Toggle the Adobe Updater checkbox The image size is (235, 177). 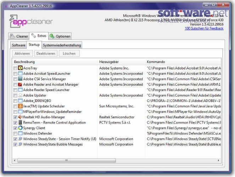pyautogui.click(x=15, y=96)
